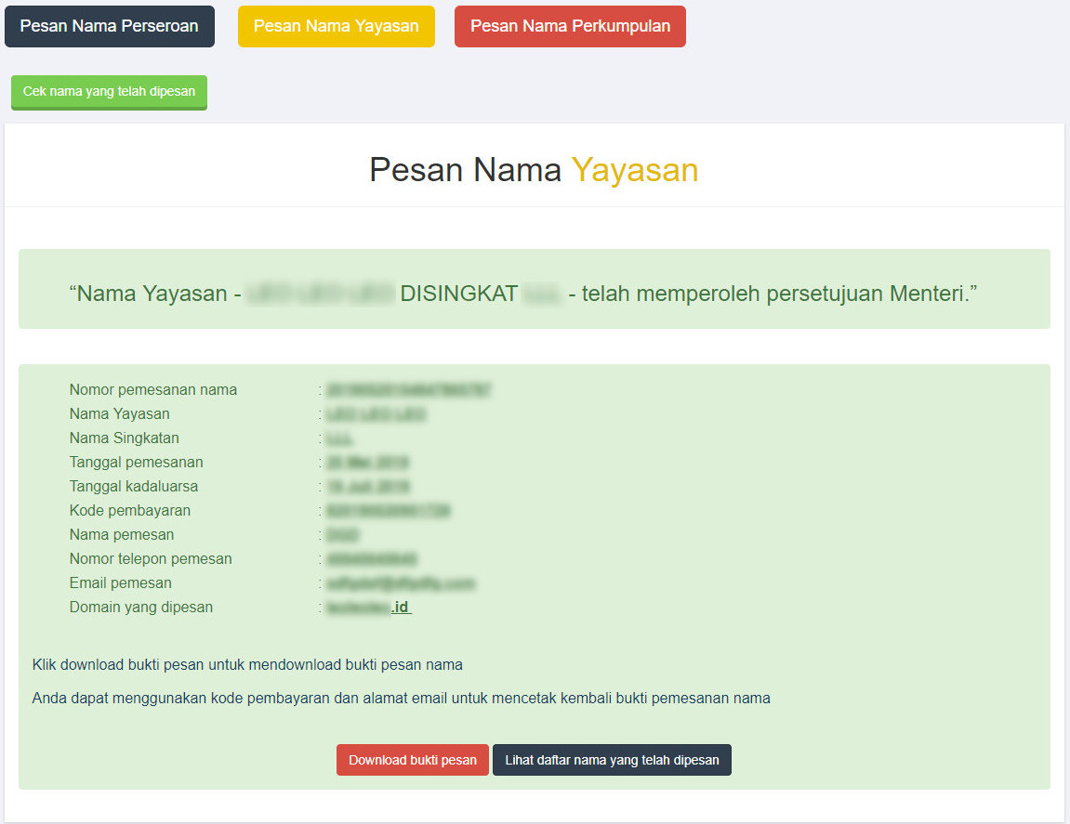Download bukti pesan using red button
This screenshot has height=824, width=1070.
412,760
